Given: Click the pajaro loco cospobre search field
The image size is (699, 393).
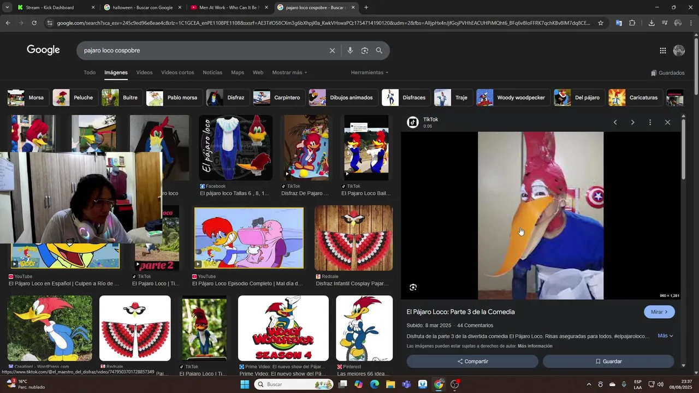Looking at the screenshot, I should 202,50.
